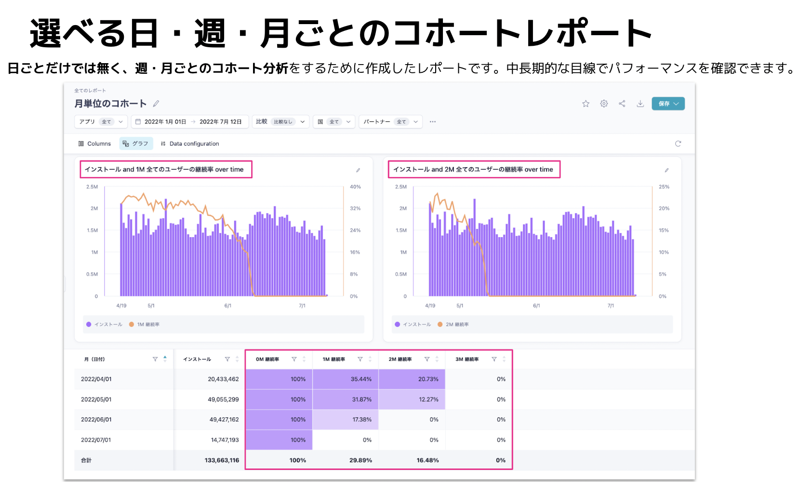
Task: Click the 12.27% retention cell
Action: tap(412, 400)
